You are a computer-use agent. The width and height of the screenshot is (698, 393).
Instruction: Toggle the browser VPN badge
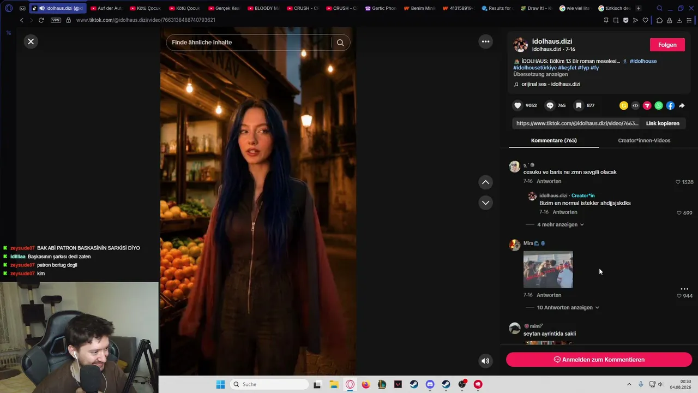[x=56, y=20]
